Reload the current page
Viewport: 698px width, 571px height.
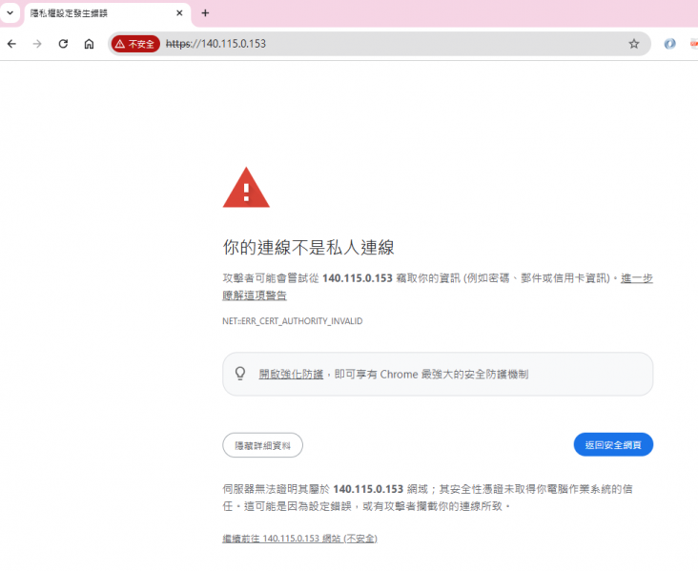pos(63,44)
